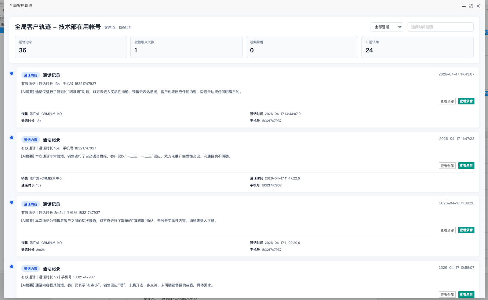Select the 开通试用 24 statistics card
Screen dimensions: 488x300
click(x=417, y=47)
